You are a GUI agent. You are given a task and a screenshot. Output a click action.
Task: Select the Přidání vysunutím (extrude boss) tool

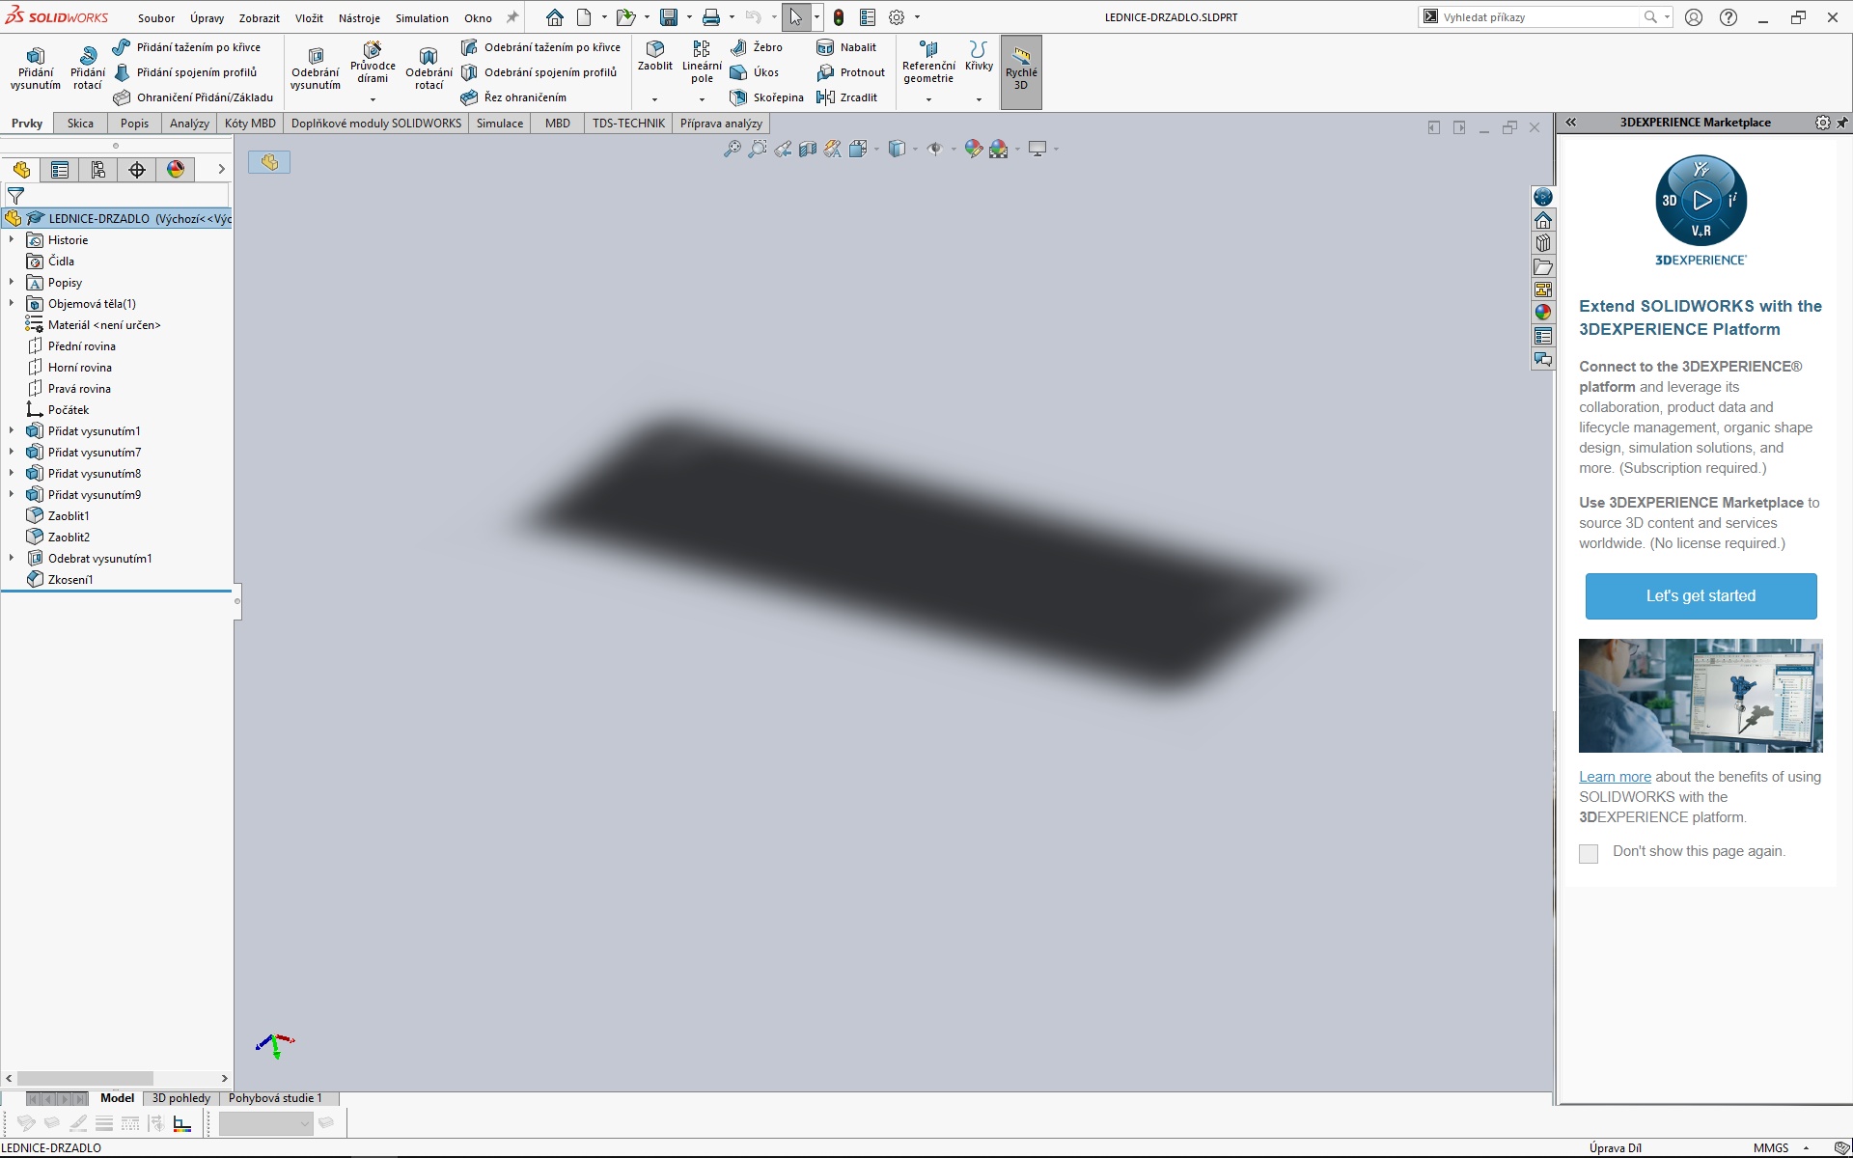point(36,68)
